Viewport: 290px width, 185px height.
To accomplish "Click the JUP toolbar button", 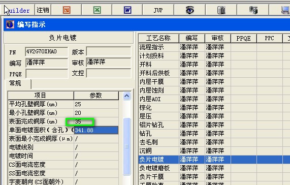I will point(158,10).
